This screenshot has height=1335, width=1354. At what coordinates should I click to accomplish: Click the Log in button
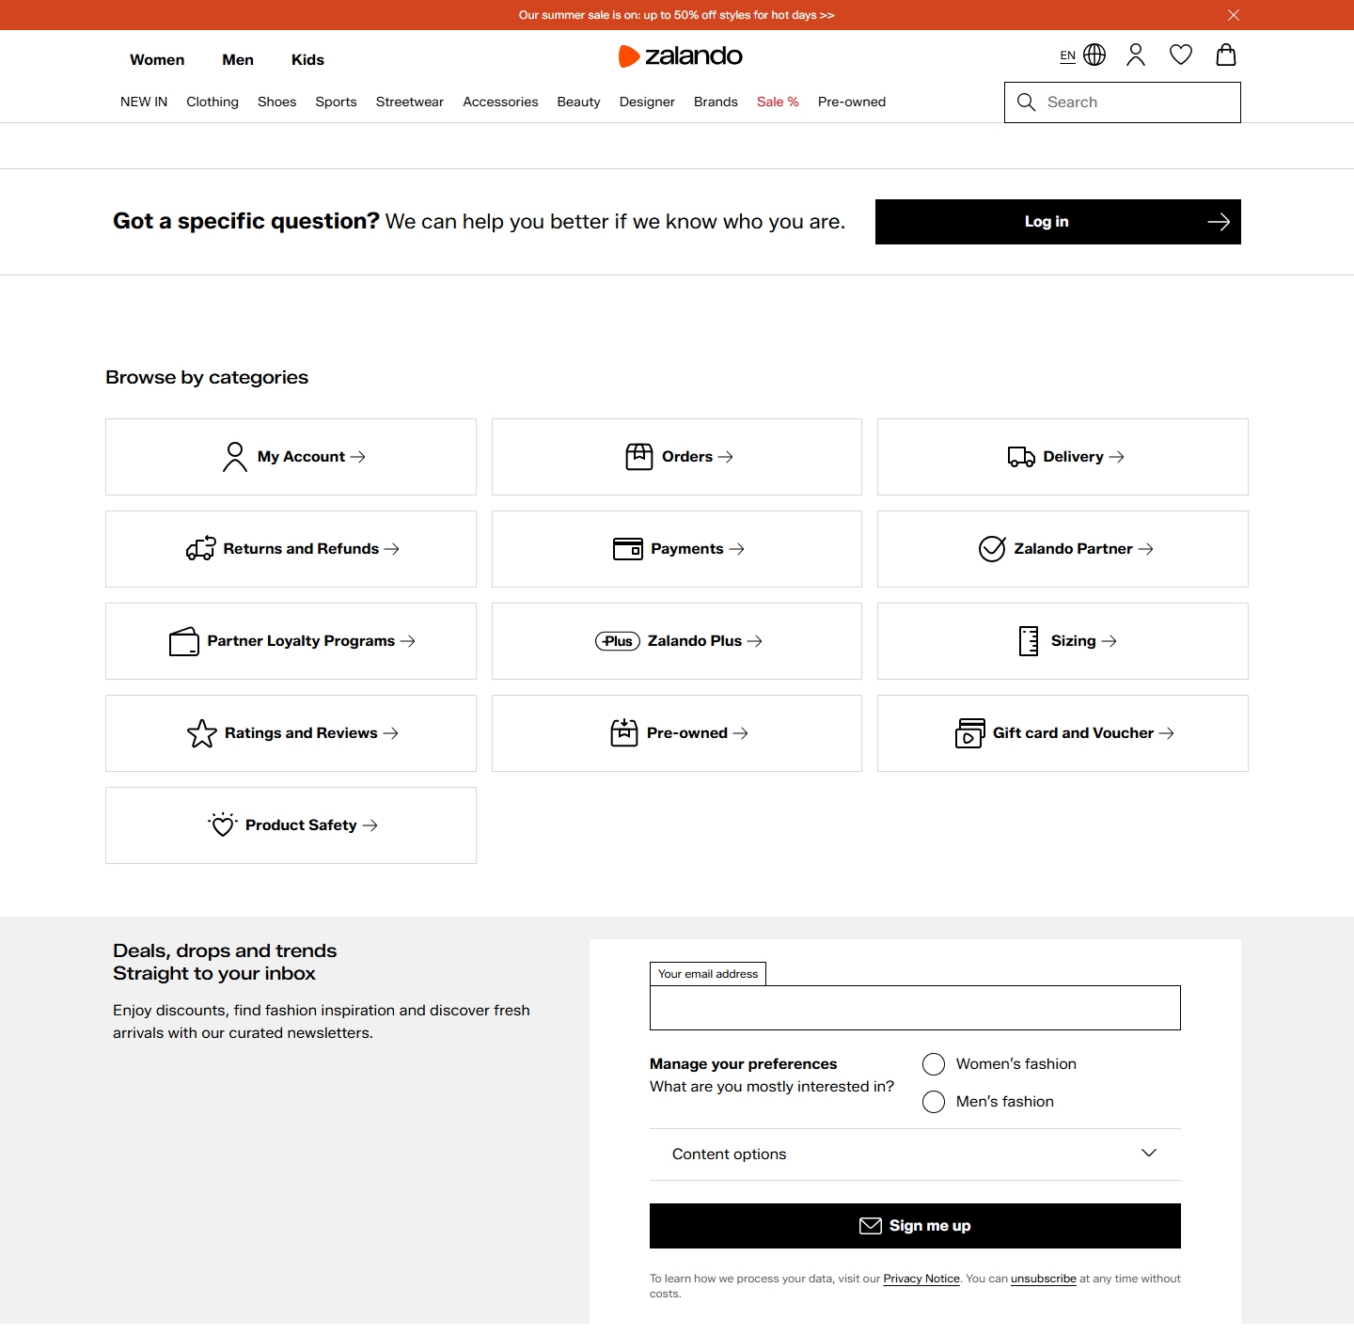pos(1058,222)
